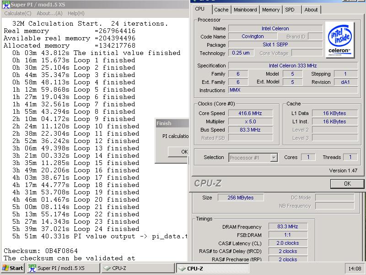Click the 'Loop 12 finished' line

point(76,141)
